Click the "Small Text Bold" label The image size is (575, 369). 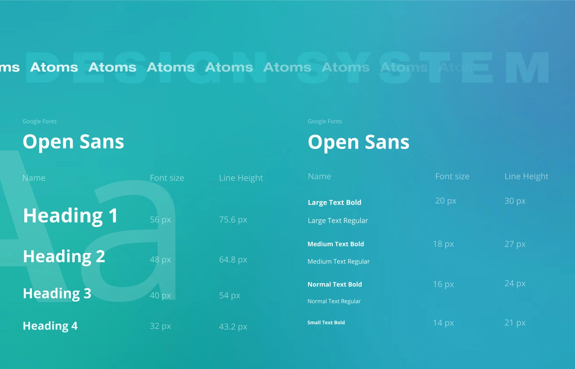(x=326, y=323)
